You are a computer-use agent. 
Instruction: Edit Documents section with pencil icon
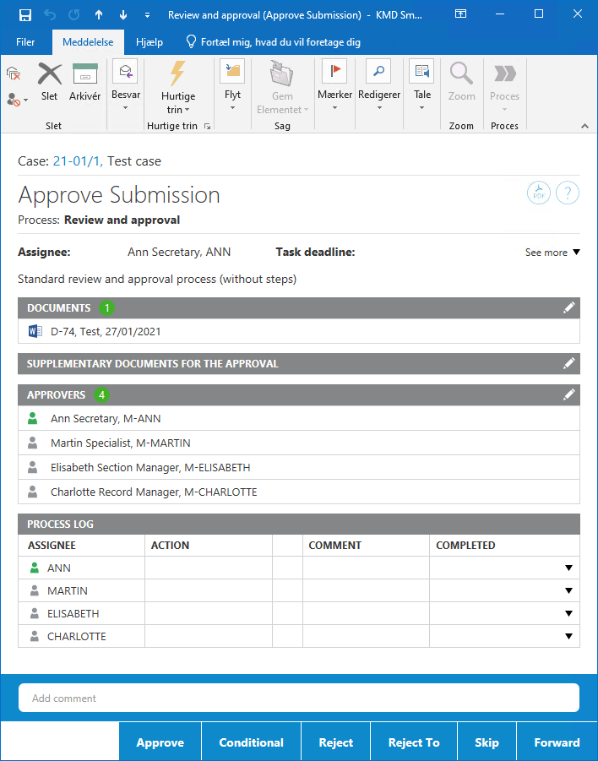[569, 308]
